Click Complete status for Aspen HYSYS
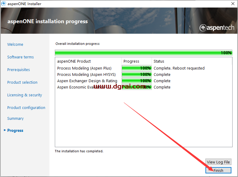 162,75
